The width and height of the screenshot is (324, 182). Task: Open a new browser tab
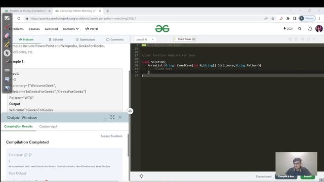108,11
